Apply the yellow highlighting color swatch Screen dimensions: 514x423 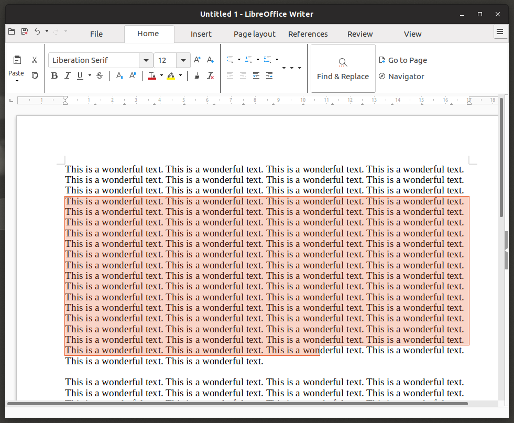click(171, 76)
